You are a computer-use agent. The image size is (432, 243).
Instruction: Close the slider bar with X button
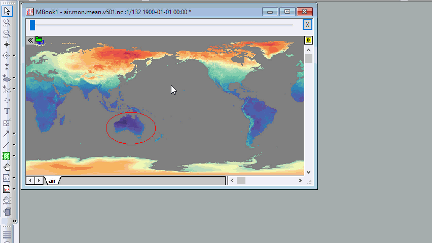308,25
